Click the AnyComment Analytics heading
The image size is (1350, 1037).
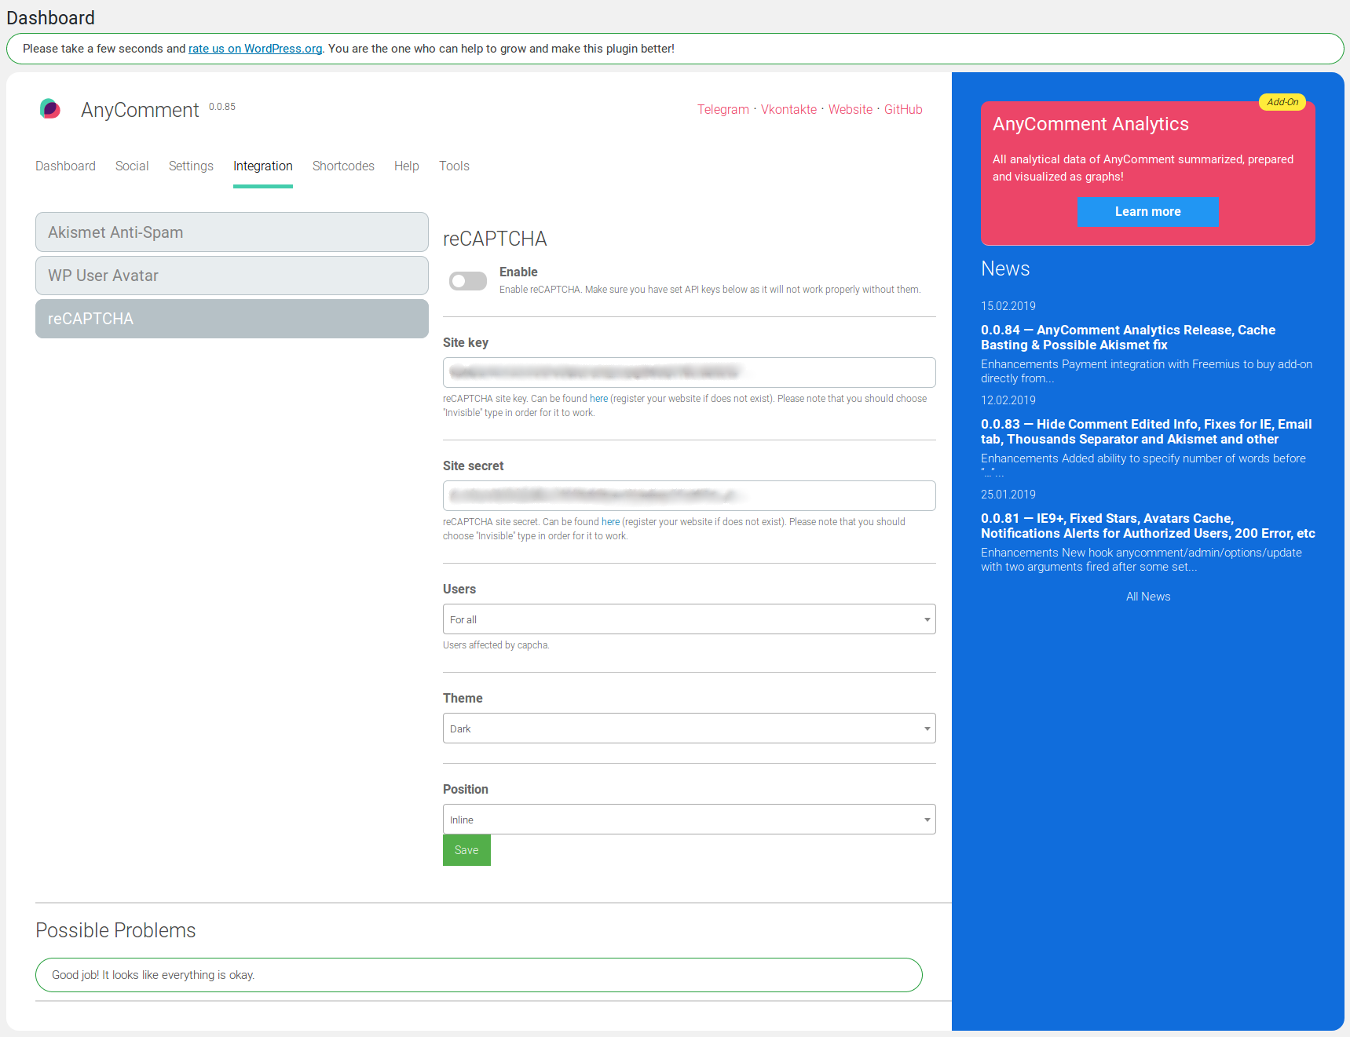(x=1090, y=124)
